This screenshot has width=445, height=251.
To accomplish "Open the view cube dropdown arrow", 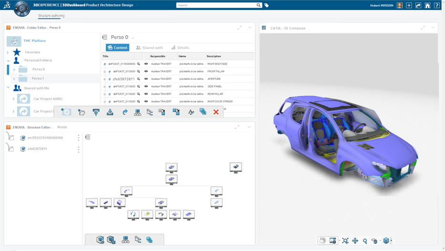I will 391,241.
